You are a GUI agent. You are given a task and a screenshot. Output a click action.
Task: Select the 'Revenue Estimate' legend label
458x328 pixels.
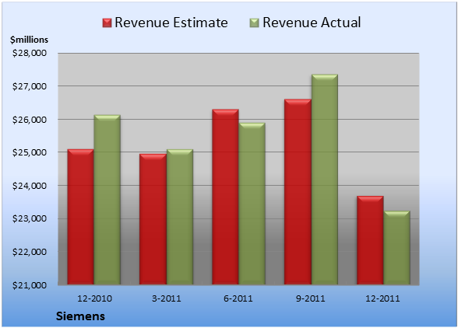click(171, 23)
